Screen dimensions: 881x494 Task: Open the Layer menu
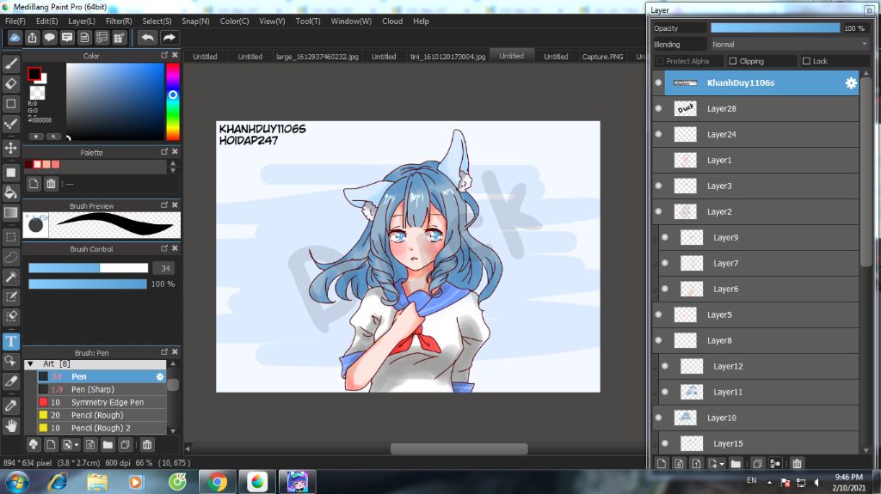click(x=82, y=21)
